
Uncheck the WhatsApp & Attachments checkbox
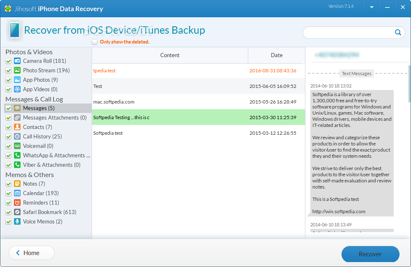8,155
